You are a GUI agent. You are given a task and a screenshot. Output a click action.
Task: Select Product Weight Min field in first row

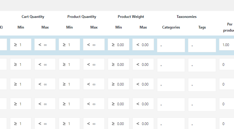click(118, 45)
